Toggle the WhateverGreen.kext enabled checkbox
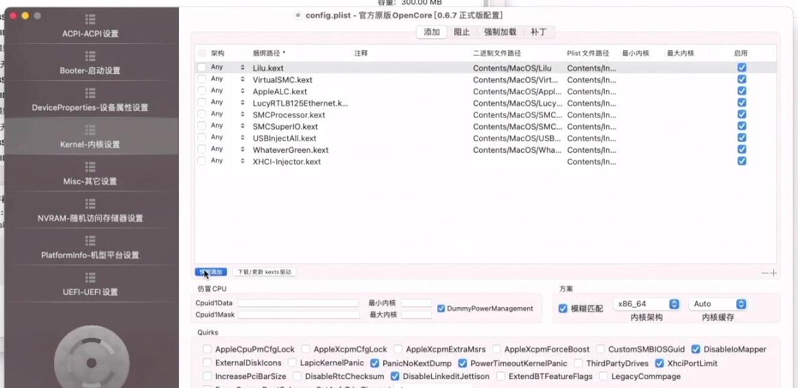 742,149
